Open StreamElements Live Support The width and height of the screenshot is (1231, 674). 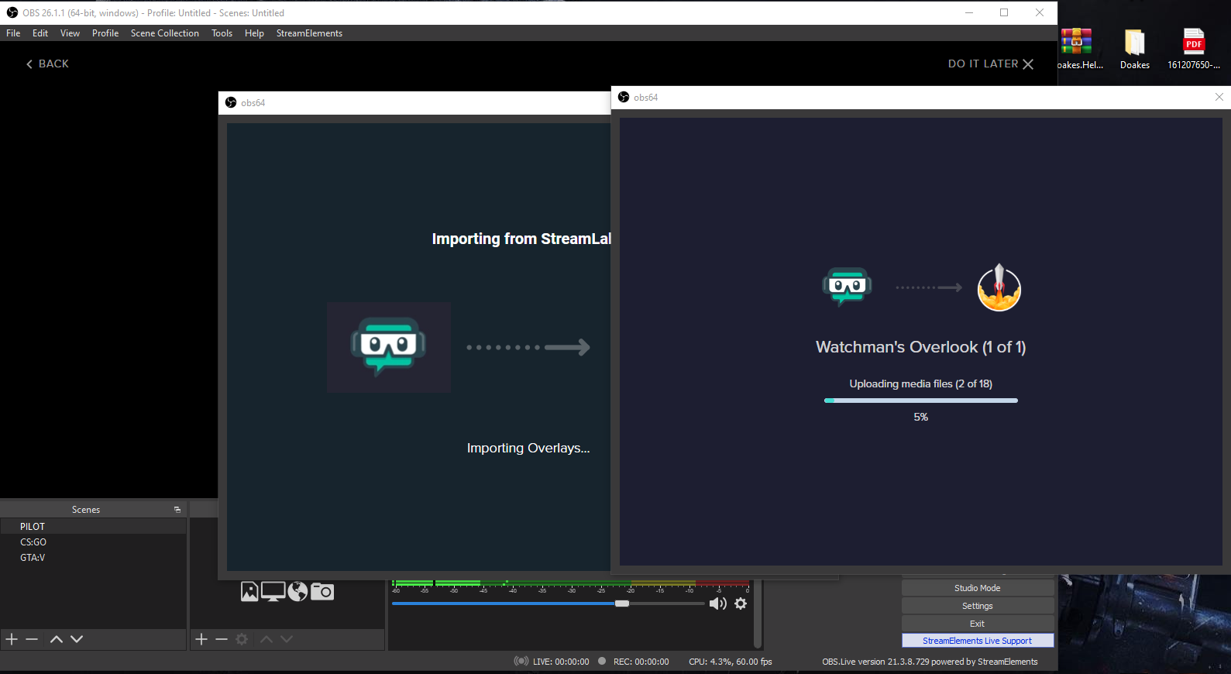[978, 641]
